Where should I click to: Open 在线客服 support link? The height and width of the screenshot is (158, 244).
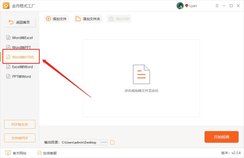(47, 153)
